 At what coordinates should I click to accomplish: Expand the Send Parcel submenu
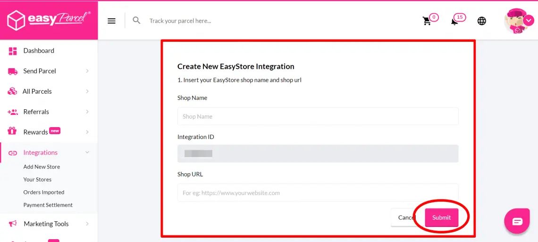point(87,71)
